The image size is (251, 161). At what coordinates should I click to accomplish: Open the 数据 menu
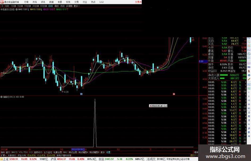tap(51, 2)
